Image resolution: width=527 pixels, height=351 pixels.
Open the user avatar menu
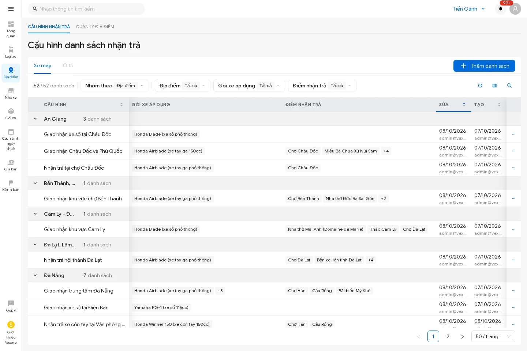pos(515,9)
